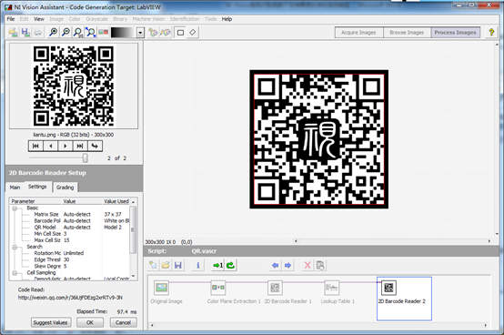The image size is (504, 335).
Task: Click the Process Images button
Action: [x=455, y=33]
